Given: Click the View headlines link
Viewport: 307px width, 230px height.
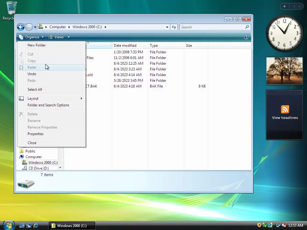Looking at the screenshot, I should coord(285,118).
